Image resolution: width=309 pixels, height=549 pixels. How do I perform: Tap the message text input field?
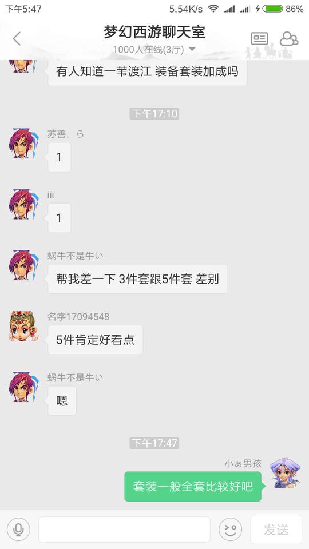pyautogui.click(x=124, y=530)
